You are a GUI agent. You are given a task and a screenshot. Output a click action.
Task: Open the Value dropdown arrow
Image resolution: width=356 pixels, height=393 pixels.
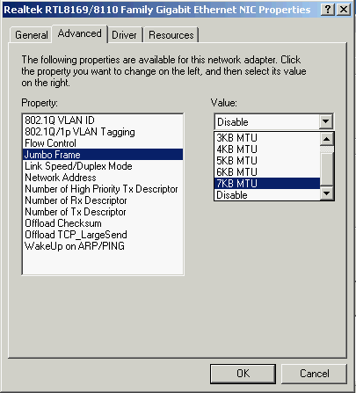[326, 121]
